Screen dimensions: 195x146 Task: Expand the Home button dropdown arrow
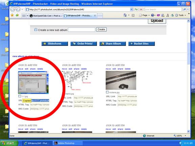129,15
